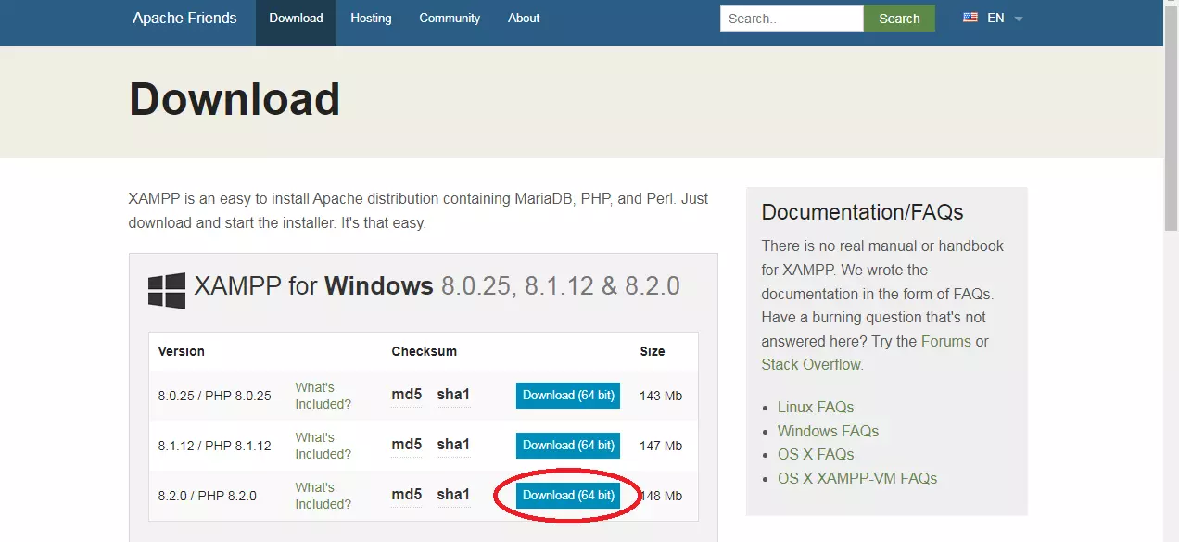Download XAMPP 8.2.0 64 bit

coord(568,496)
